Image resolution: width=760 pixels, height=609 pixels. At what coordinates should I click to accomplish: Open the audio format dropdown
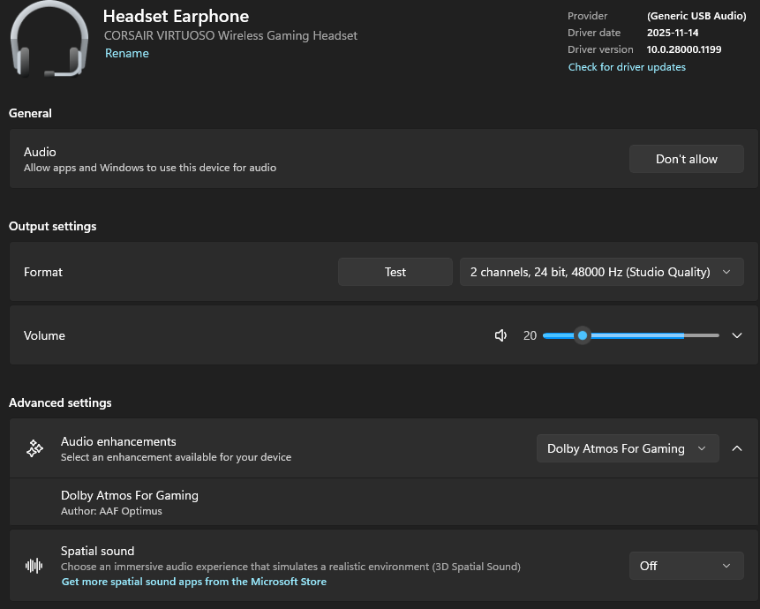click(x=601, y=272)
